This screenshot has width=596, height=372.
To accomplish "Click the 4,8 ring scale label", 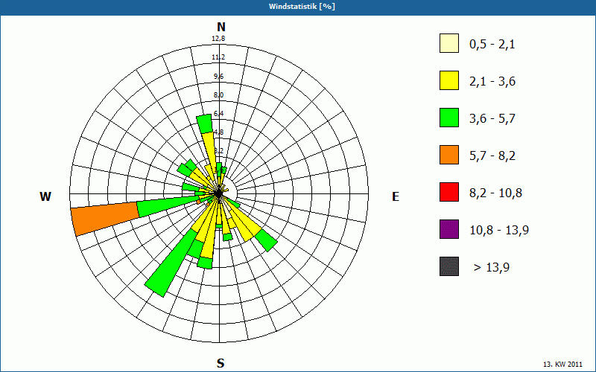I will (218, 132).
